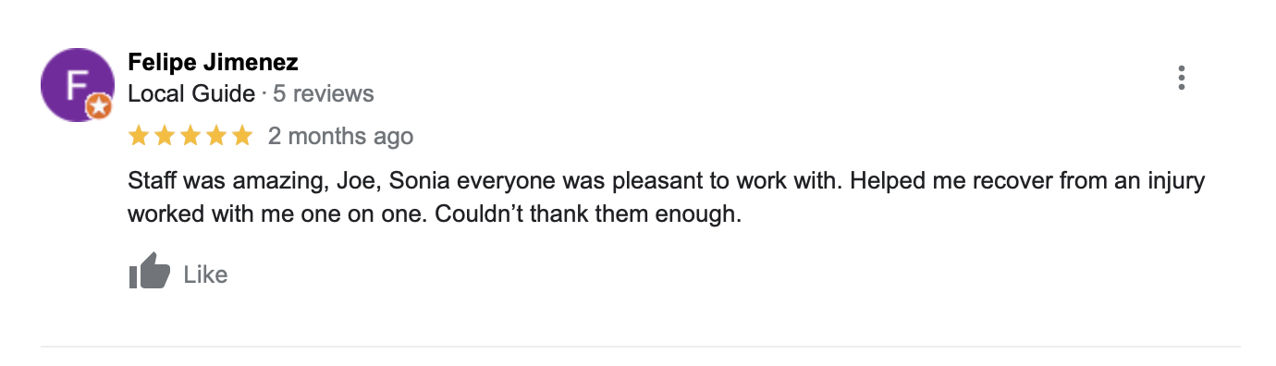Select the second rating star
Image resolution: width=1276 pixels, height=366 pixels.
point(165,137)
